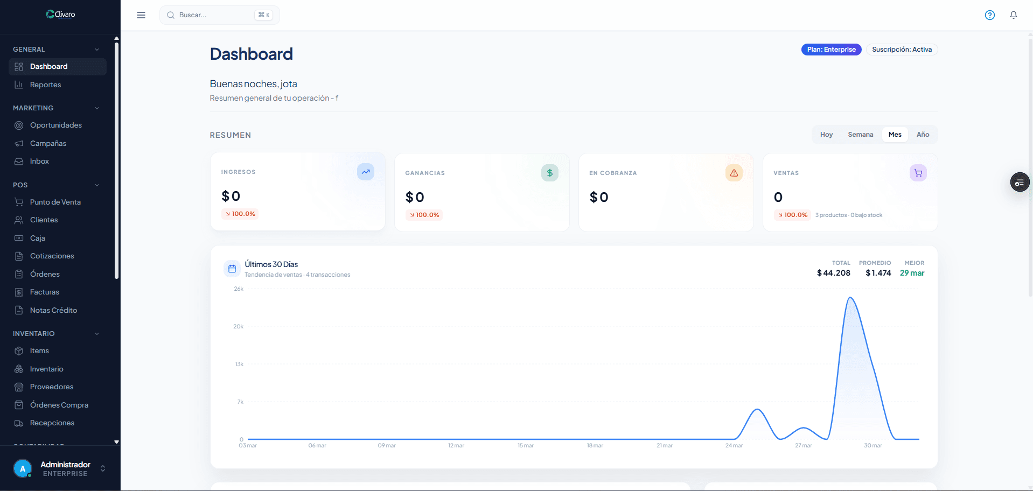Click the Ganancias dollar icon
Screen dimensions: 1033x491
tap(549, 173)
